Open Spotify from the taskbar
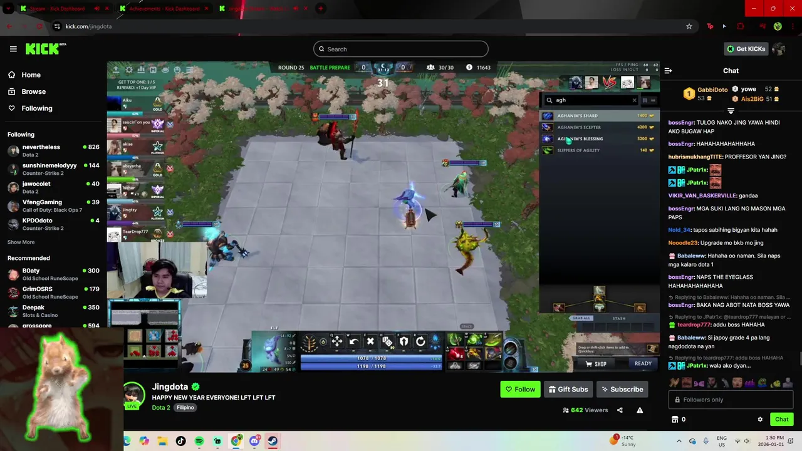 pyautogui.click(x=199, y=441)
